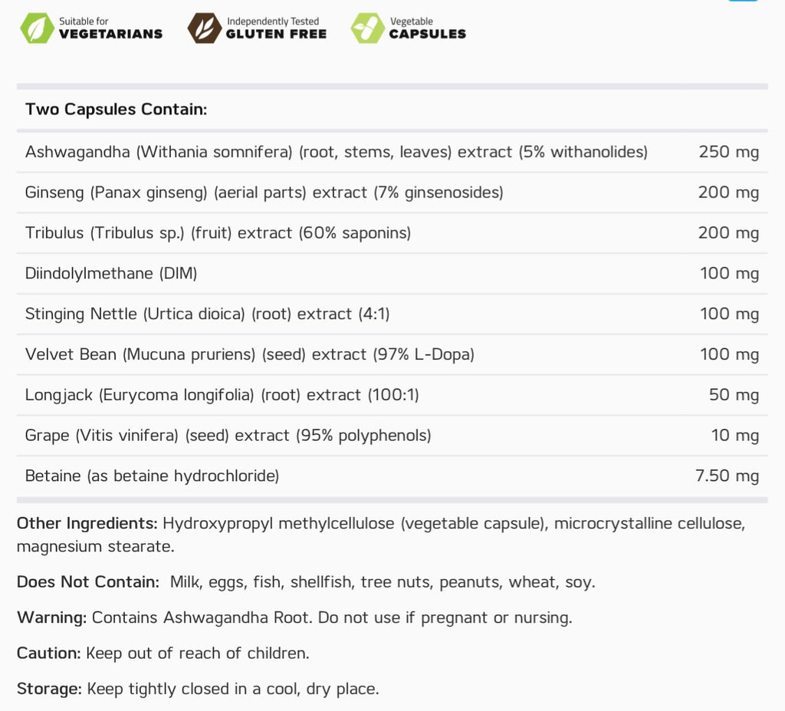The width and height of the screenshot is (785, 711).
Task: Click the green vegetable capsules pill icon
Action: (x=367, y=28)
